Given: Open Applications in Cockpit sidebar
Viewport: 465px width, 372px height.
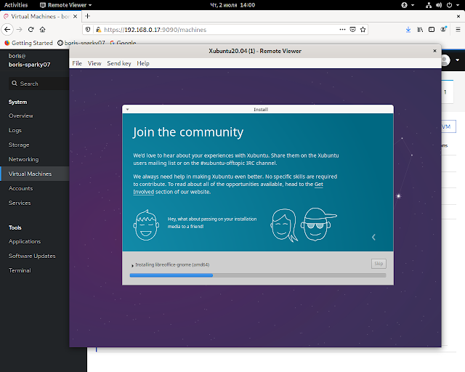Looking at the screenshot, I should 25,241.
